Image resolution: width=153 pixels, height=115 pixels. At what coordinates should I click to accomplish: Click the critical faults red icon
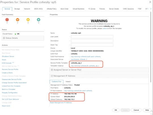click(7, 20)
